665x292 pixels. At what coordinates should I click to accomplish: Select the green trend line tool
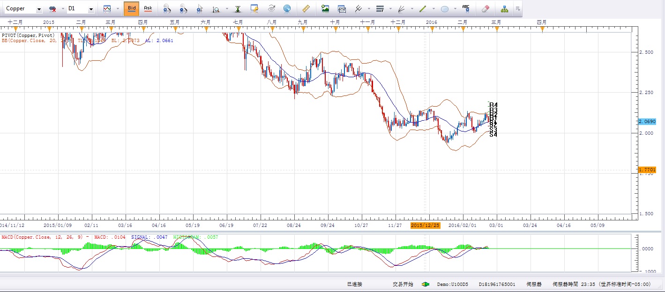click(x=423, y=8)
